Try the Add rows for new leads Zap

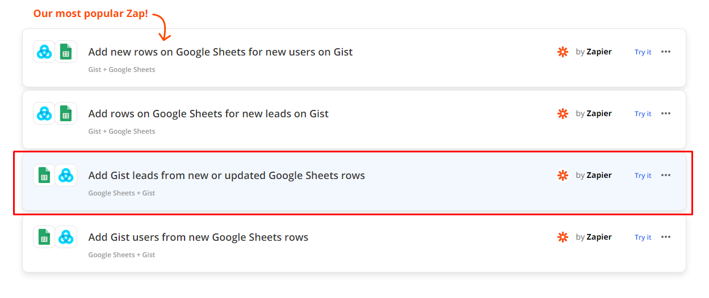pos(643,114)
